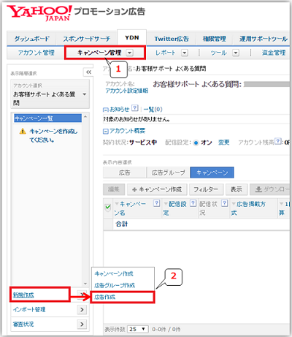Click arrow icon beside 審査状況
Viewport: 292px width, 337px height.
click(82, 324)
